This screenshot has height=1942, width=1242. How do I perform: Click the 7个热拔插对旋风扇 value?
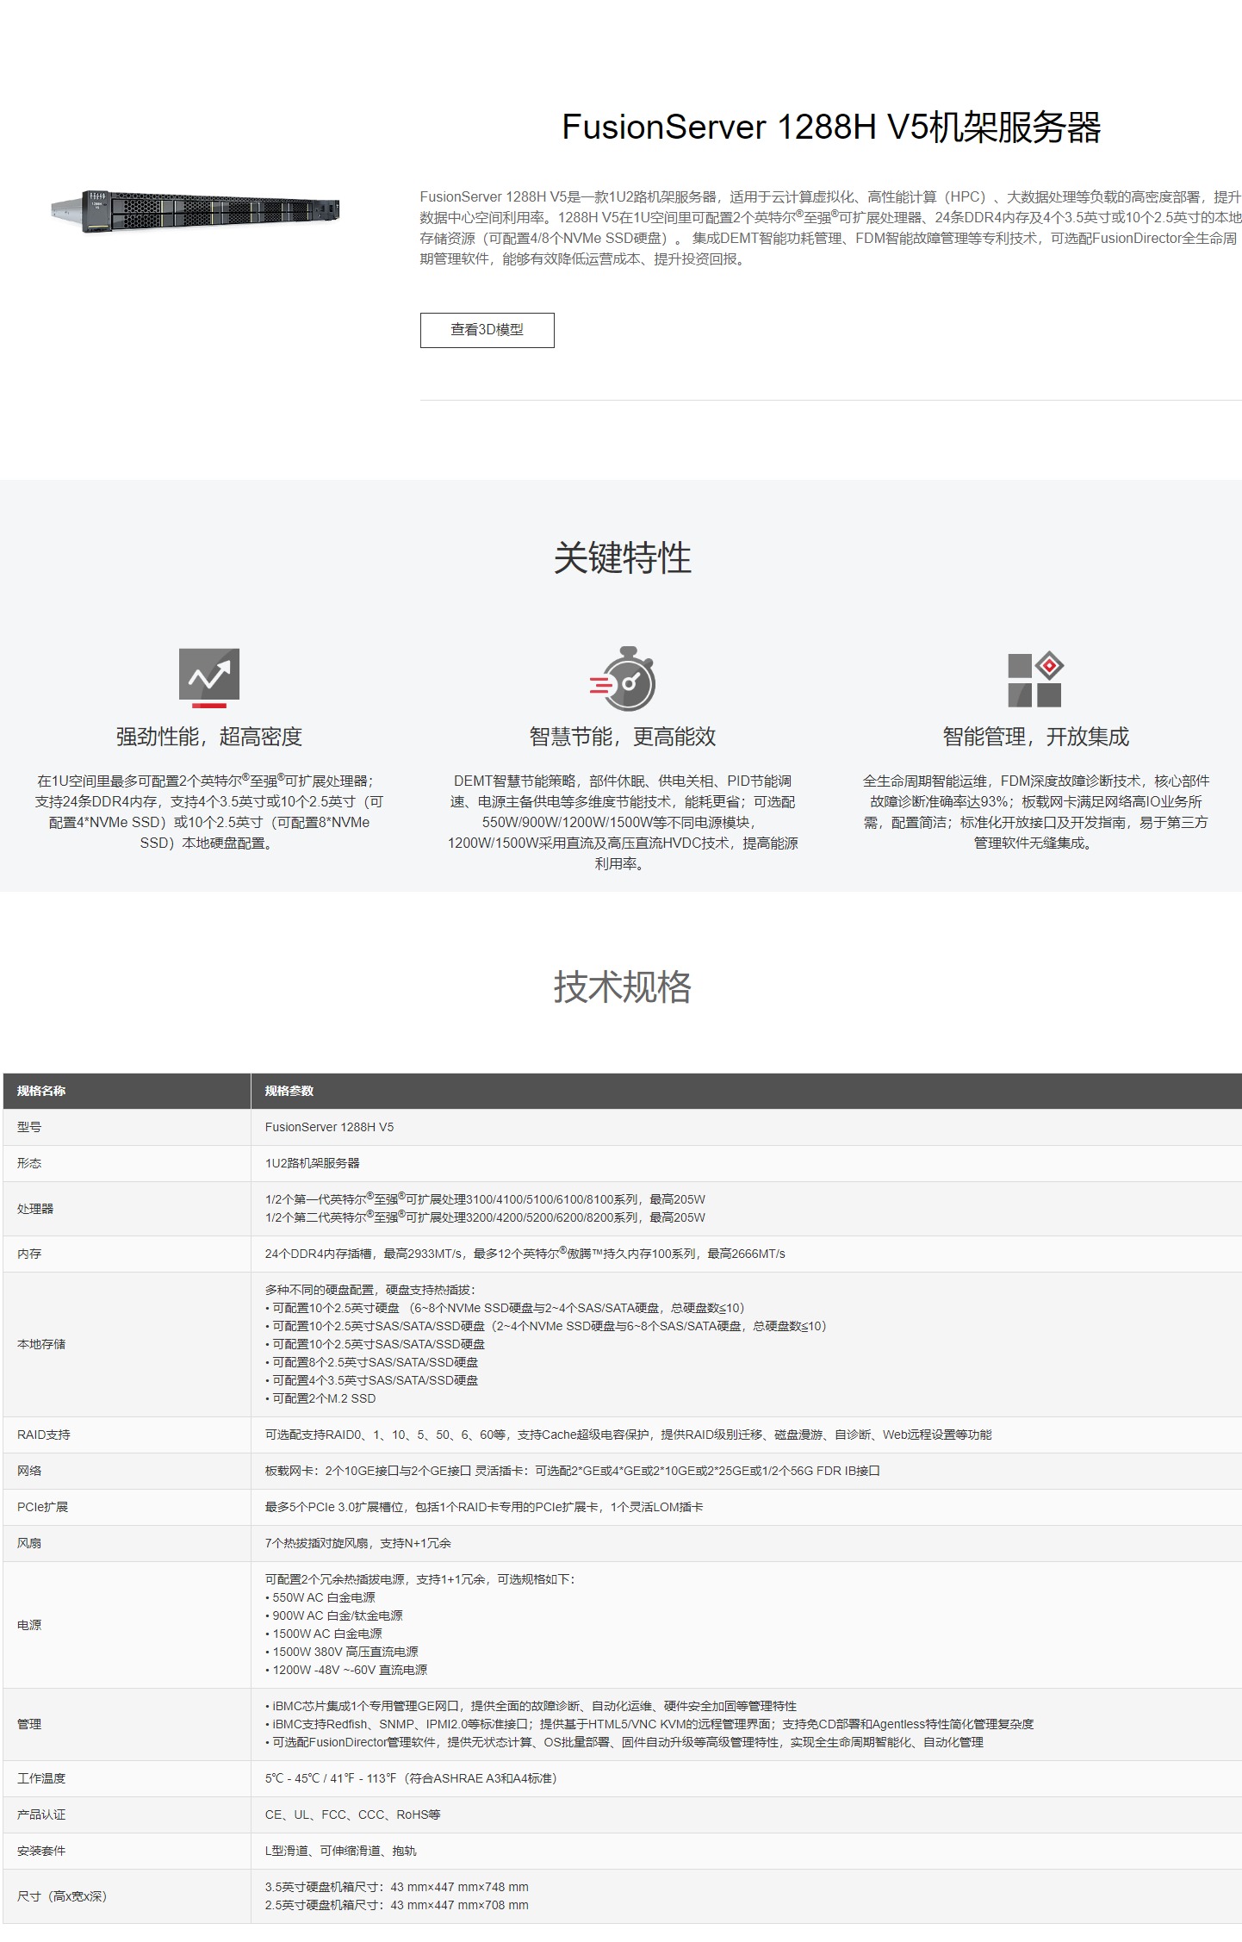coord(358,1543)
